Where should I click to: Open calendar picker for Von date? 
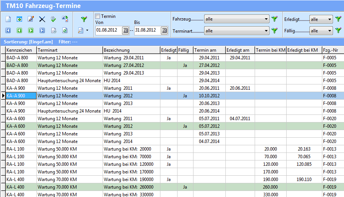[125, 30]
